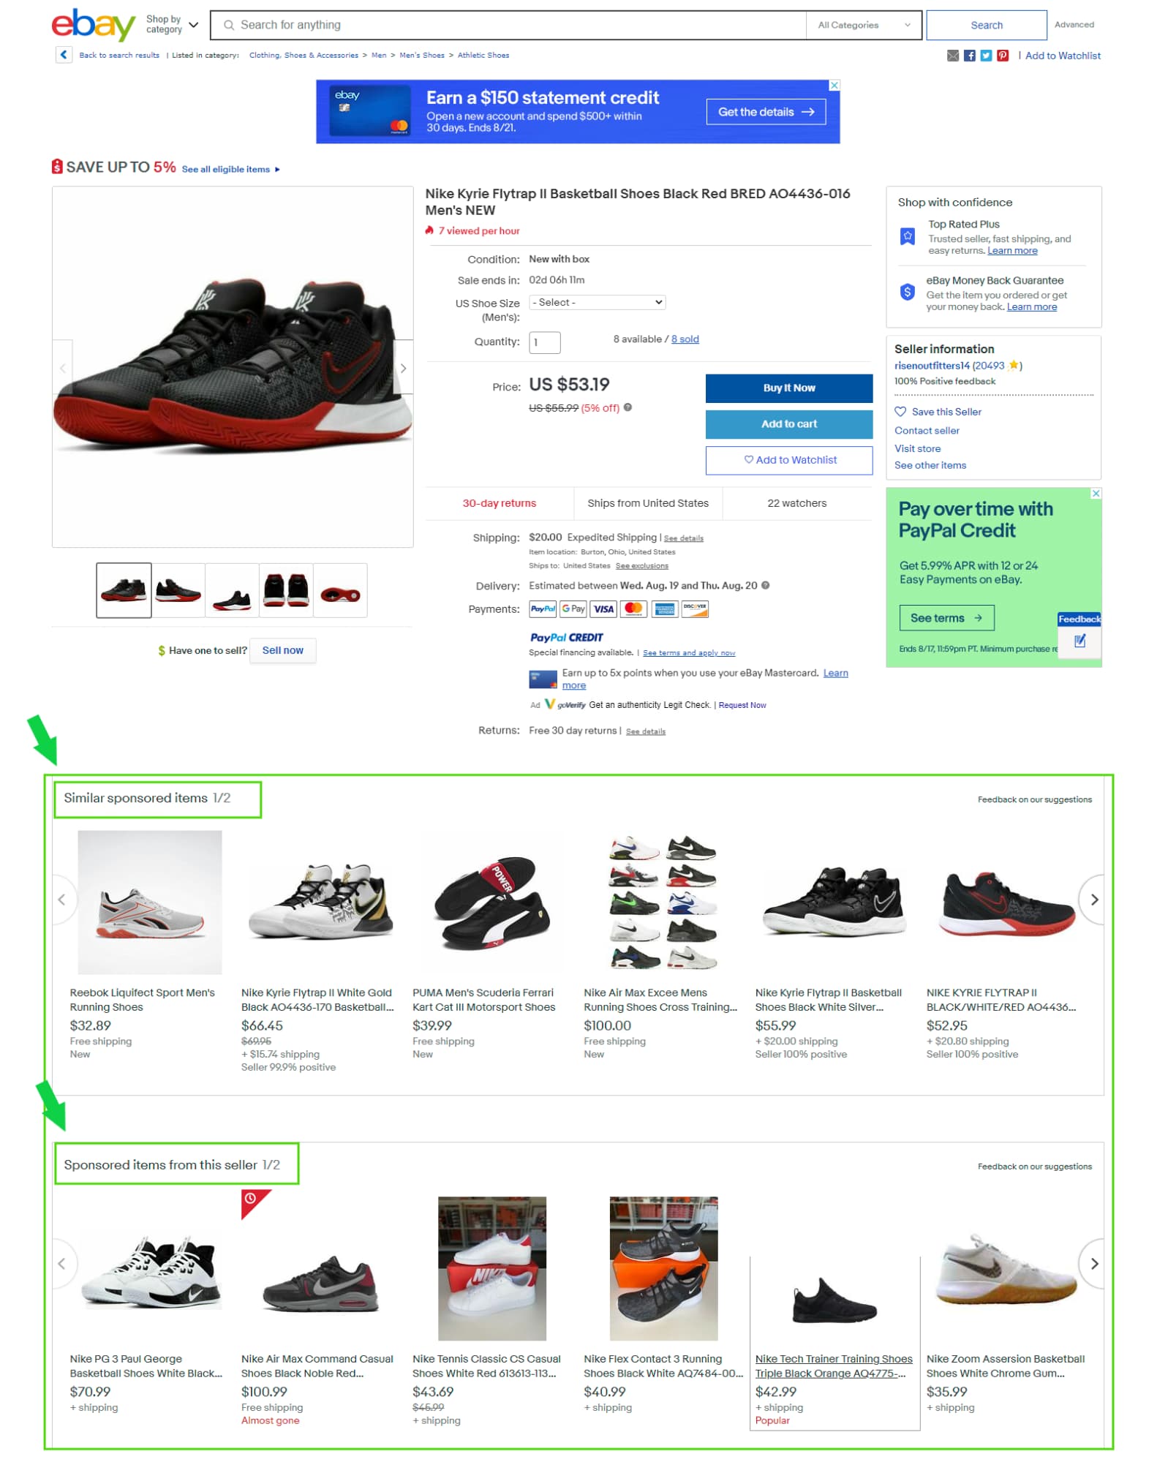1168x1462 pixels.
Task: Close the PayPal Credit advertisement
Action: 1095,494
